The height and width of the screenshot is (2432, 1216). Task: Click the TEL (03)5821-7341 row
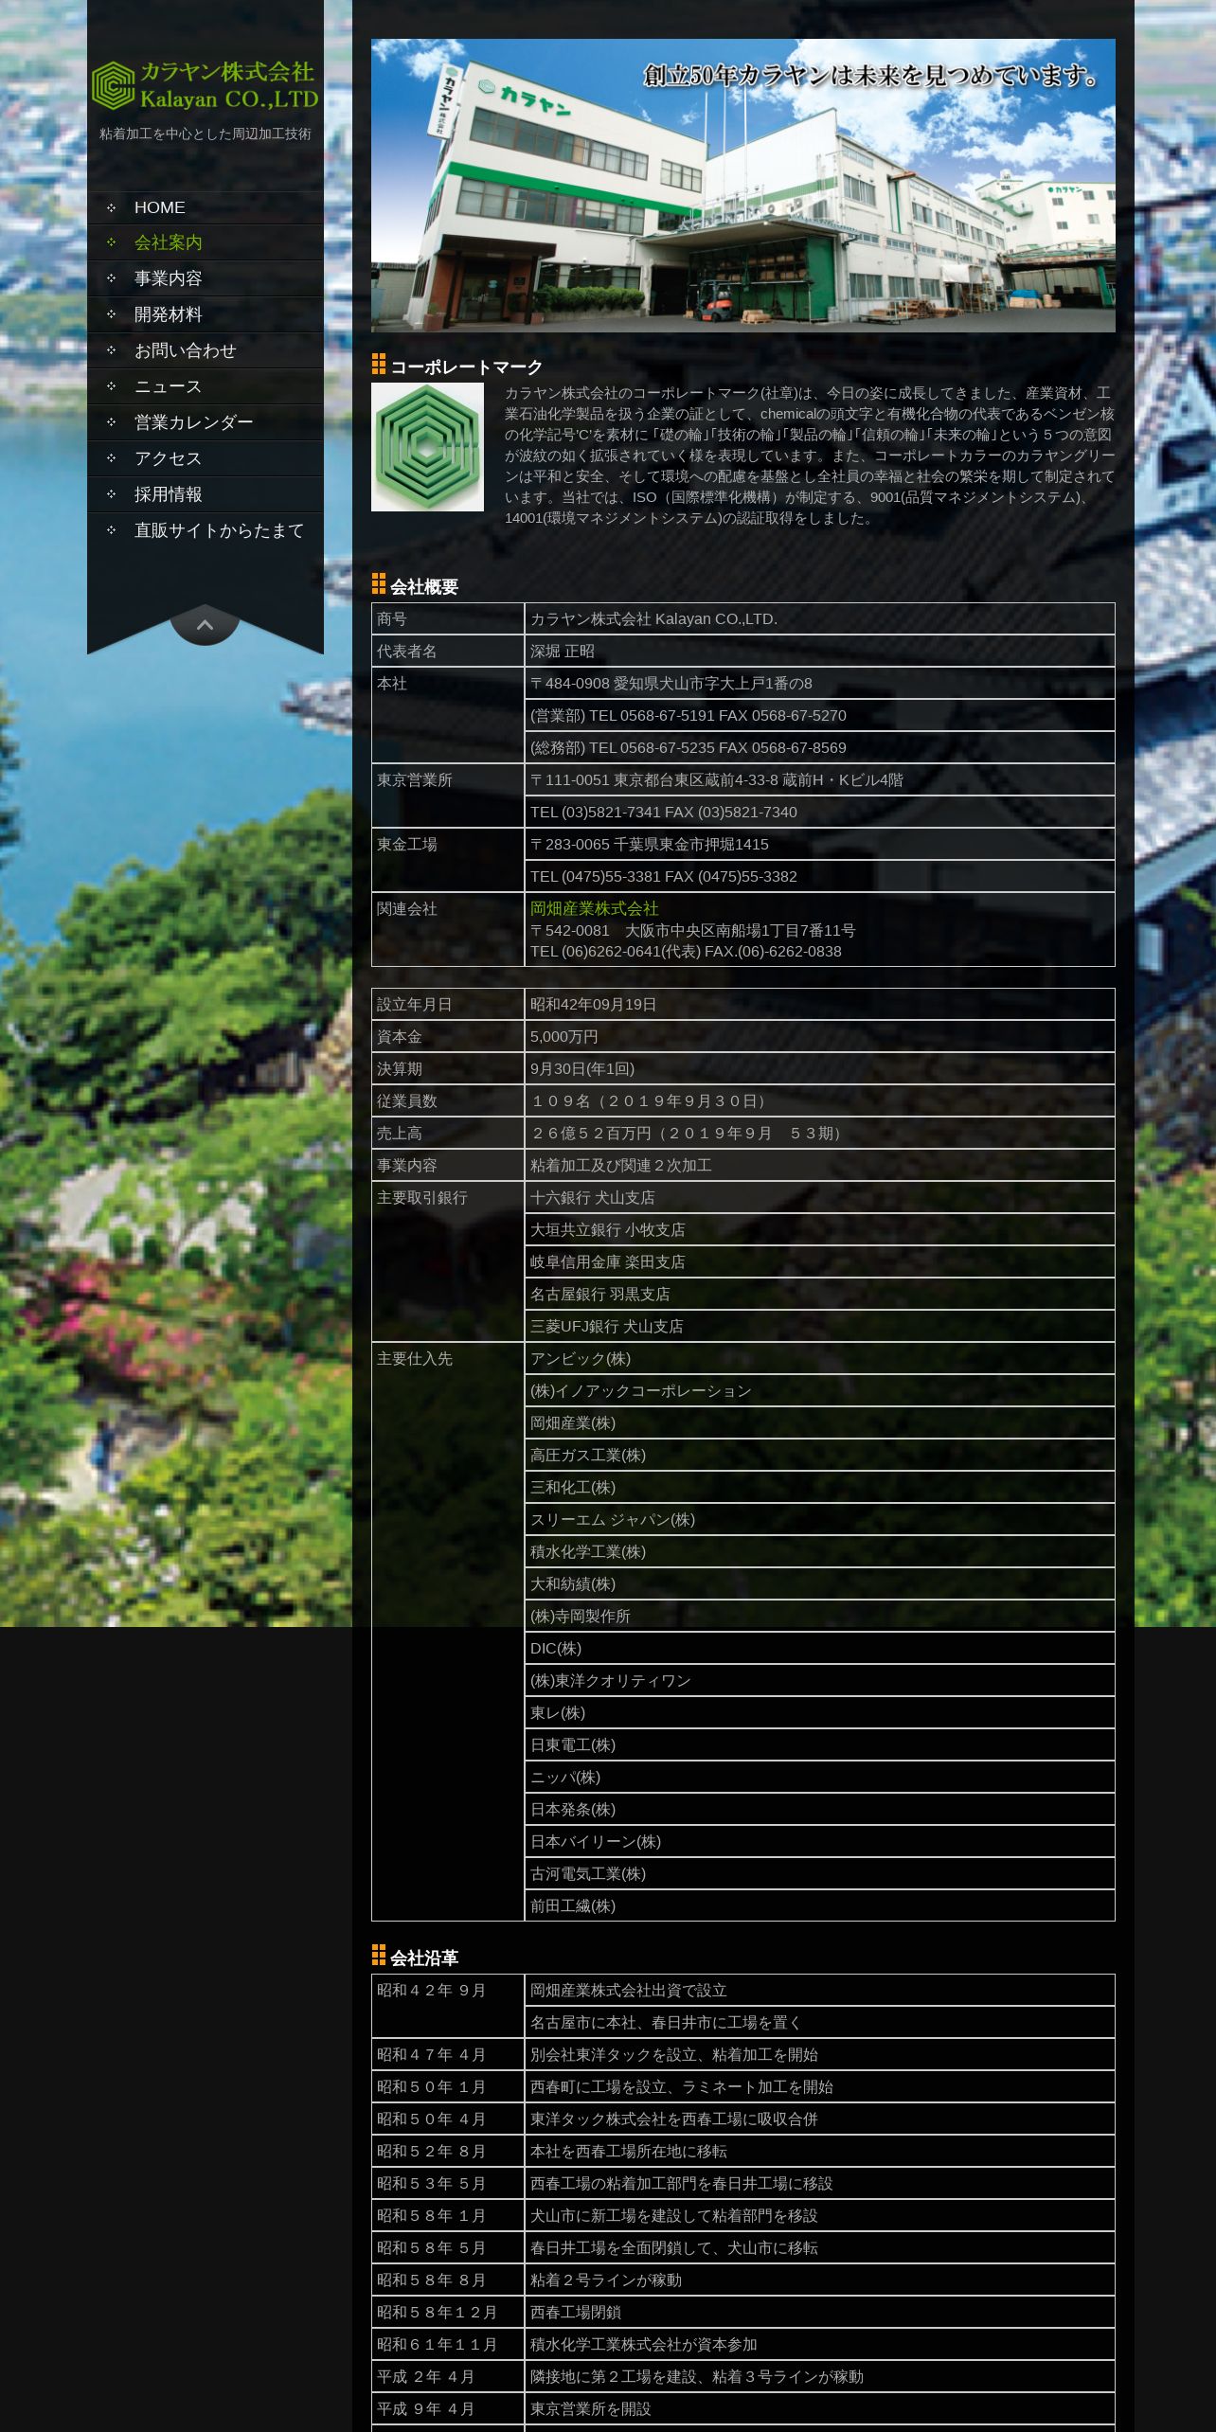(819, 813)
